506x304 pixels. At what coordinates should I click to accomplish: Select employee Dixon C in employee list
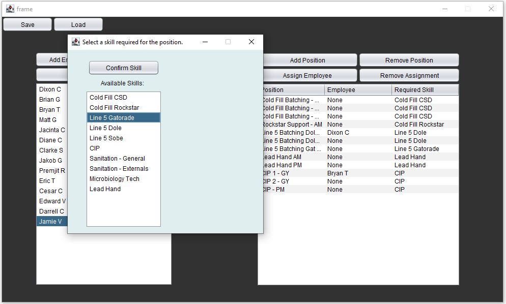52,89
